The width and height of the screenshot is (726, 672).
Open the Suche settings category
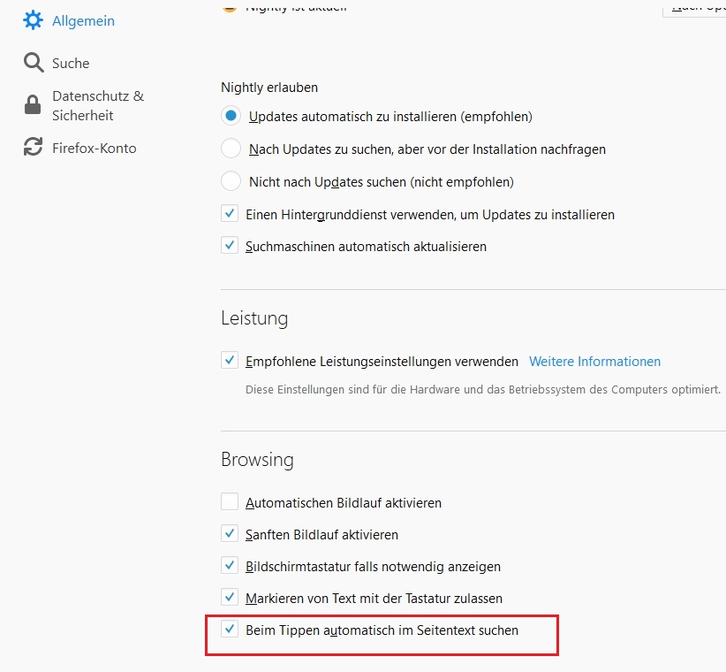(71, 63)
